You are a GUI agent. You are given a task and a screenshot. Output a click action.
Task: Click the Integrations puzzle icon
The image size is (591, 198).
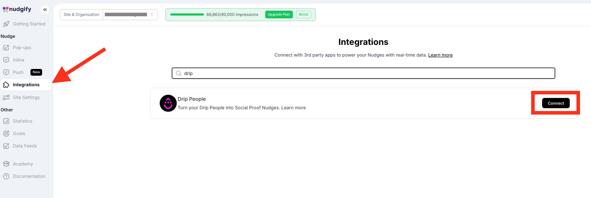pos(6,85)
